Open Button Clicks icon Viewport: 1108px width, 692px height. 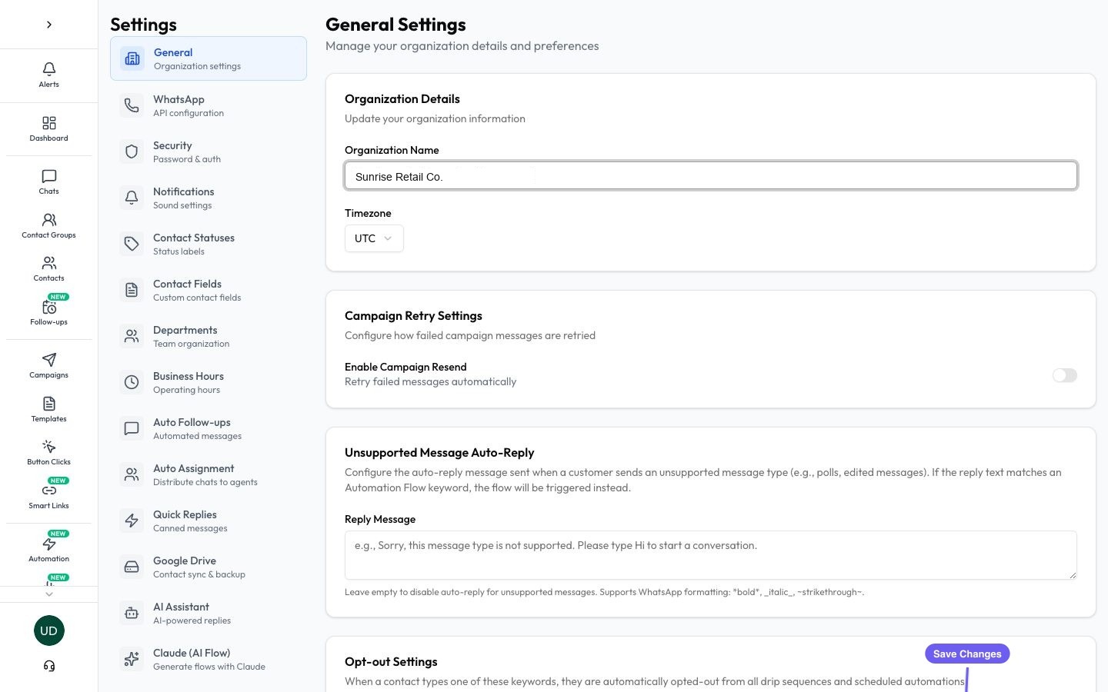(x=48, y=447)
